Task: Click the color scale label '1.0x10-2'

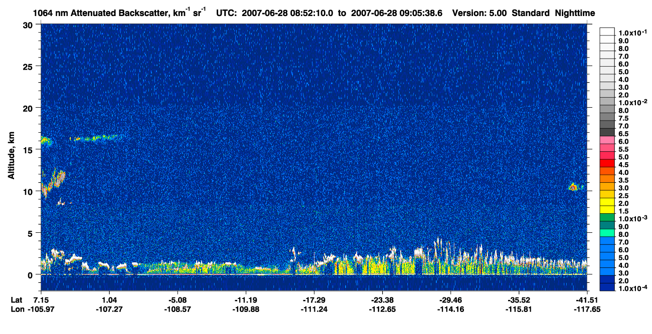Action: coord(632,102)
